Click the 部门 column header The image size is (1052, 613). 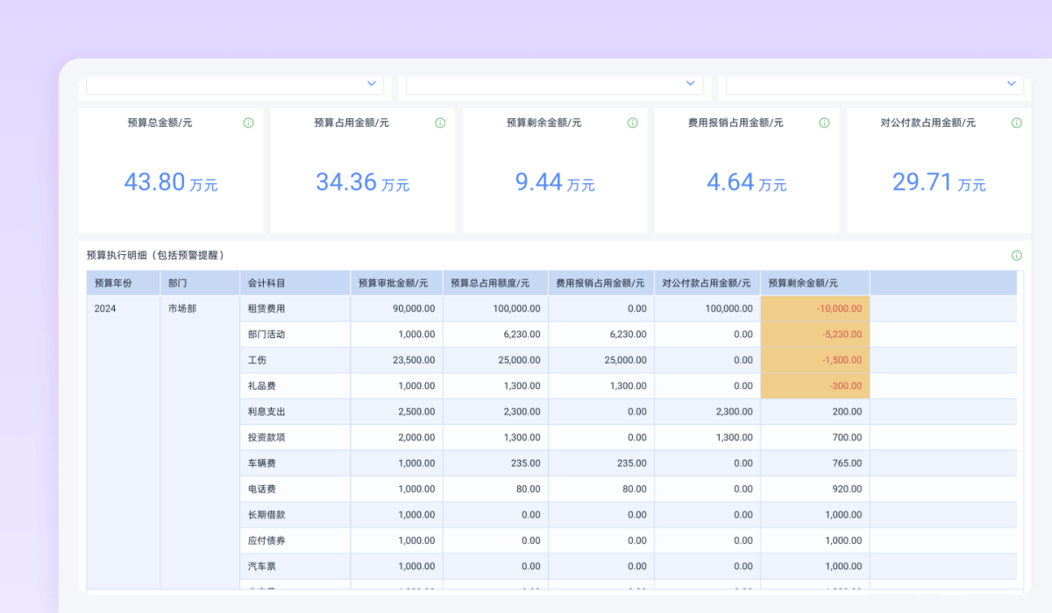[200, 283]
